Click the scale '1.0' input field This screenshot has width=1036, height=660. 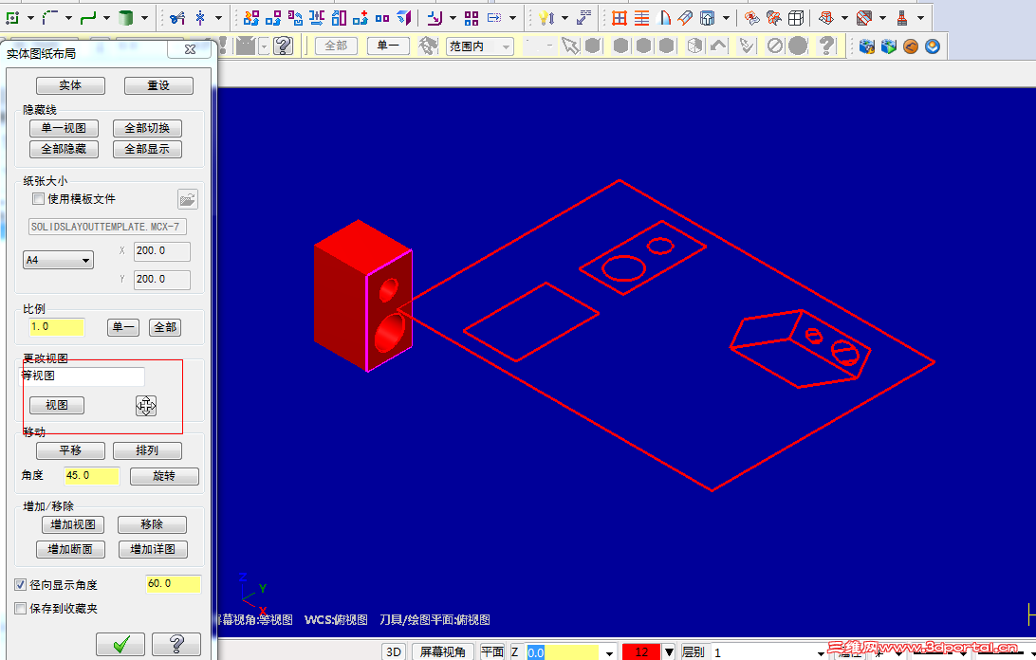(x=57, y=327)
